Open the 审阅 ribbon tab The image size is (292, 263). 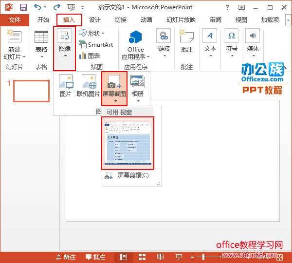pyautogui.click(x=216, y=20)
